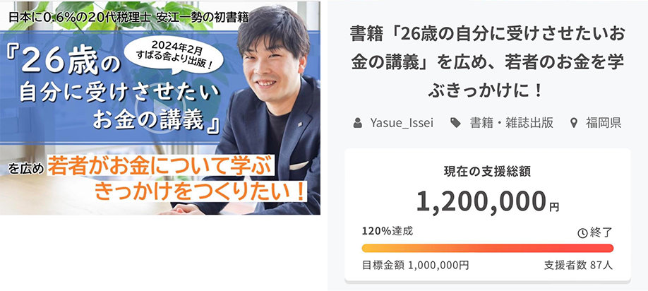Click the 終了 status label
This screenshot has width=648, height=291.
[601, 232]
